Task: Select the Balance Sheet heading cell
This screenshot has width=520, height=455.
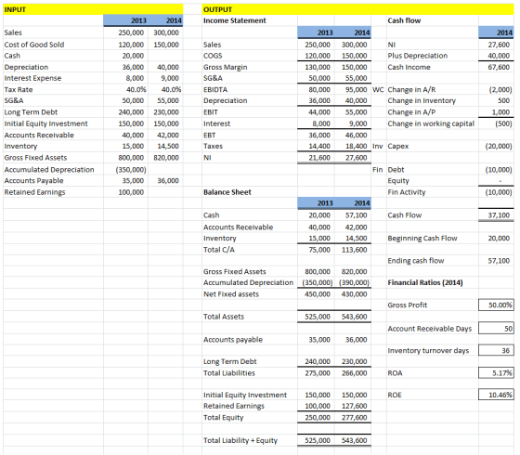Action: [x=227, y=192]
